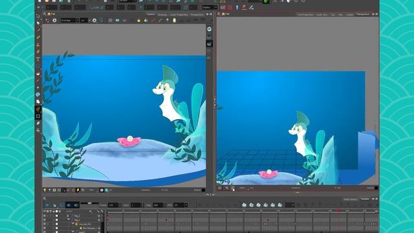
Task: Click the upper collapse arrow between the two views
Action: pyautogui.click(x=214, y=100)
